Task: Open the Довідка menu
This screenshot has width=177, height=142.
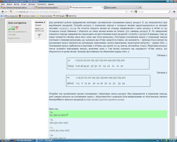Action: coord(51,4)
